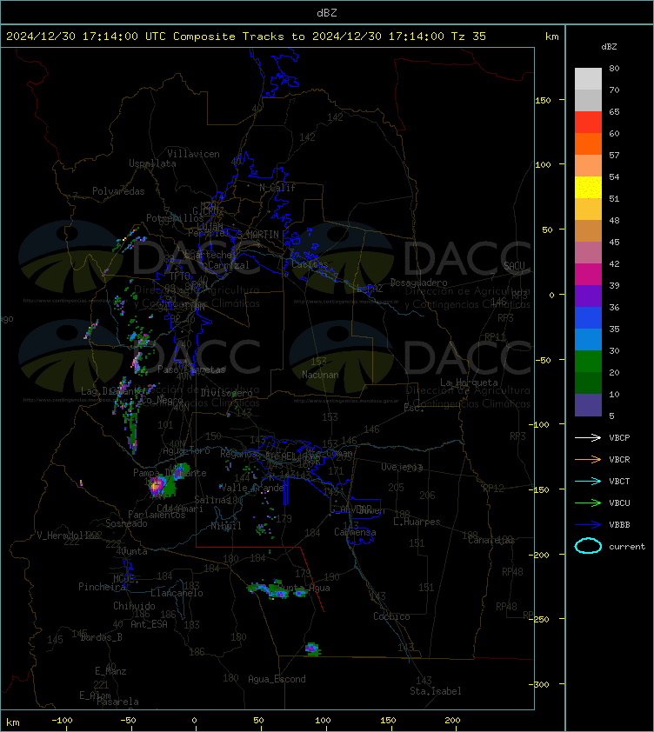Viewport: 654px width, 732px height.
Task: Click the green VBCU arrow in legend
Action: point(588,502)
